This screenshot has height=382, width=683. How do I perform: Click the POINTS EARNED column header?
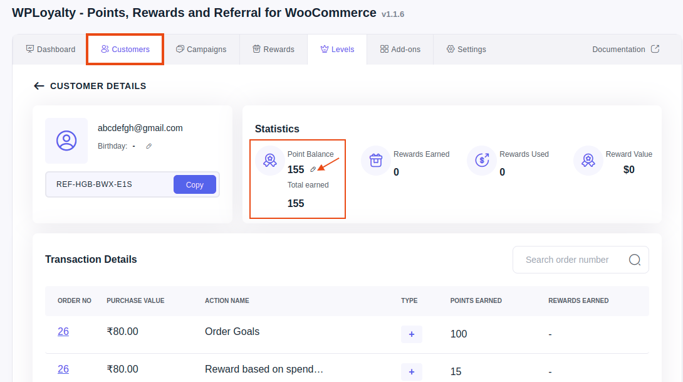476,301
